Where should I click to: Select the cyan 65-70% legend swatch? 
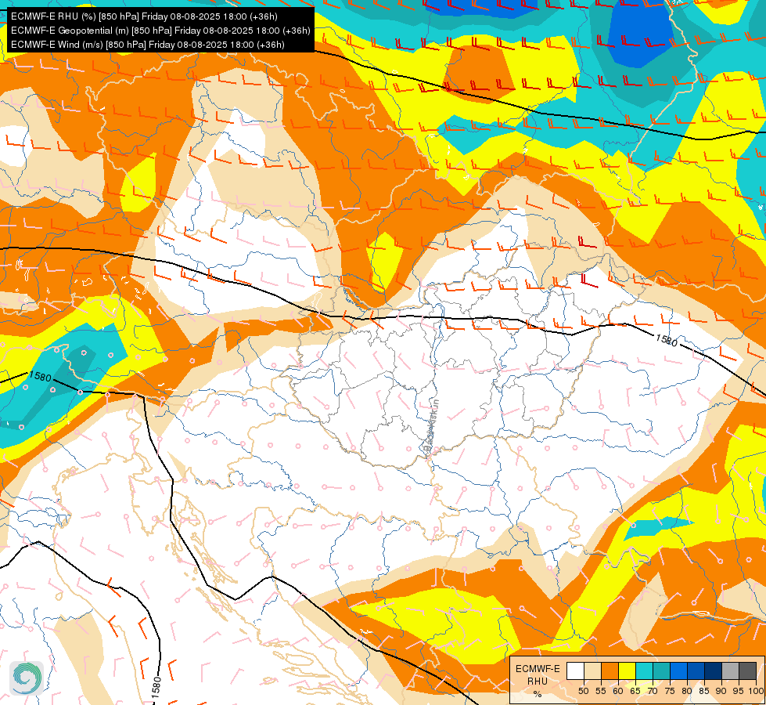coord(644,671)
